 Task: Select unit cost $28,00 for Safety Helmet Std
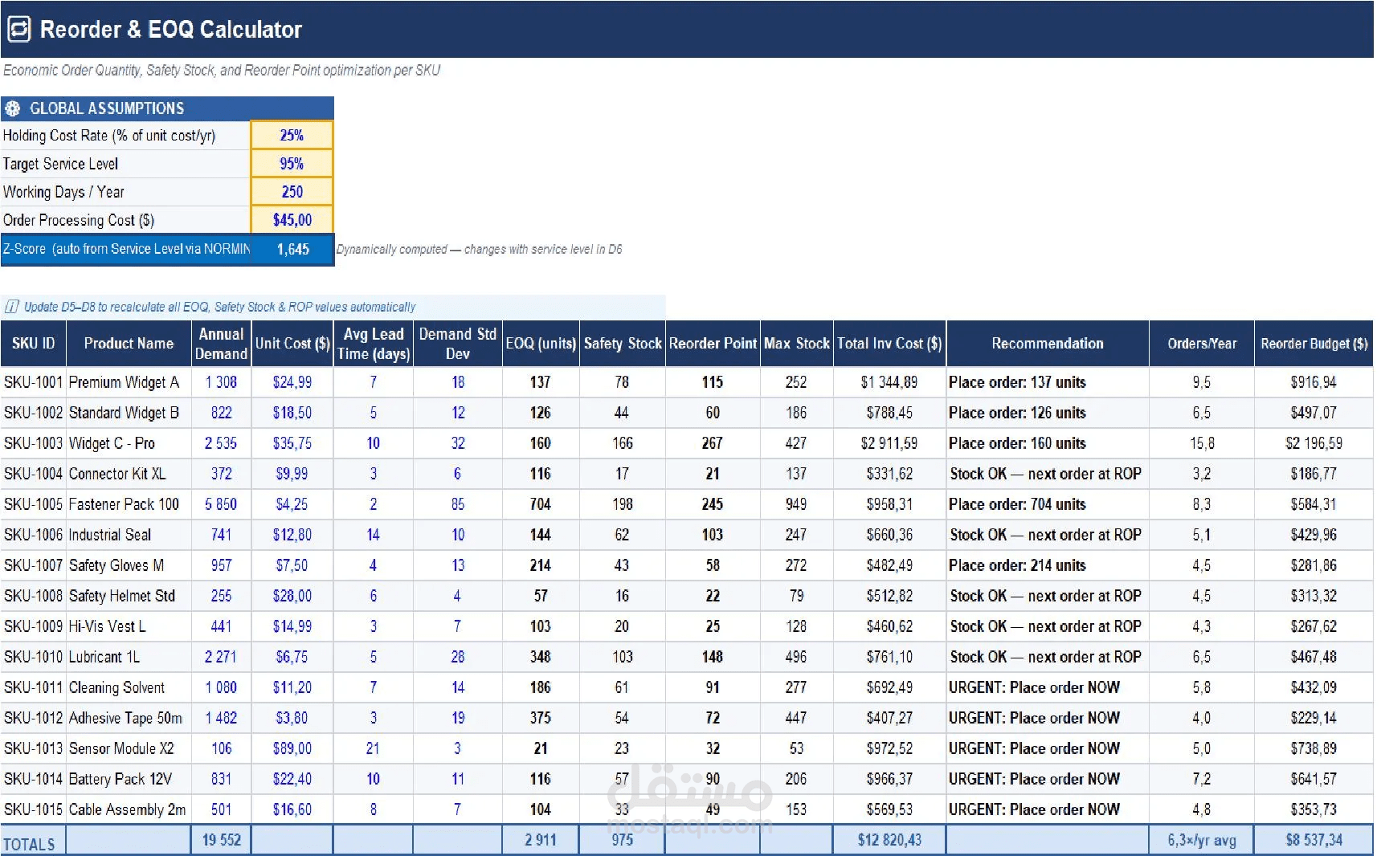pos(292,596)
